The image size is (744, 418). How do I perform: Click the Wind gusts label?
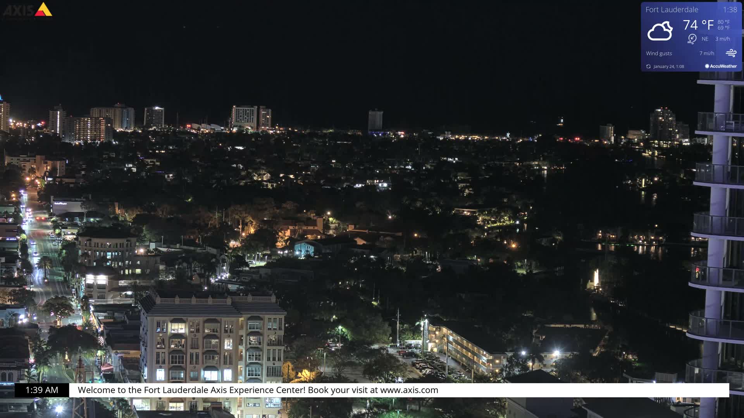[659, 53]
